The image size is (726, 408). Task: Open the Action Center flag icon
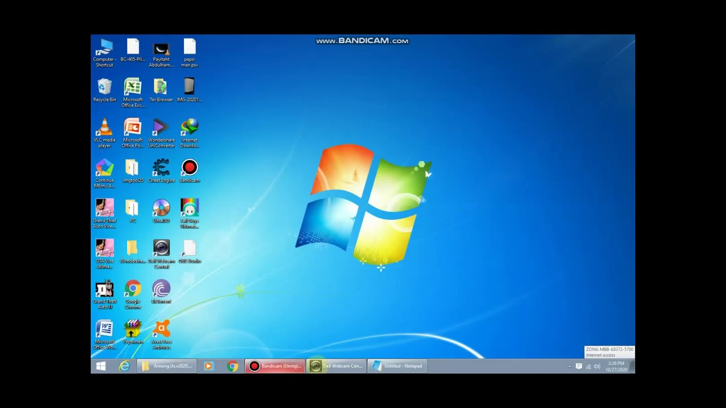579,367
